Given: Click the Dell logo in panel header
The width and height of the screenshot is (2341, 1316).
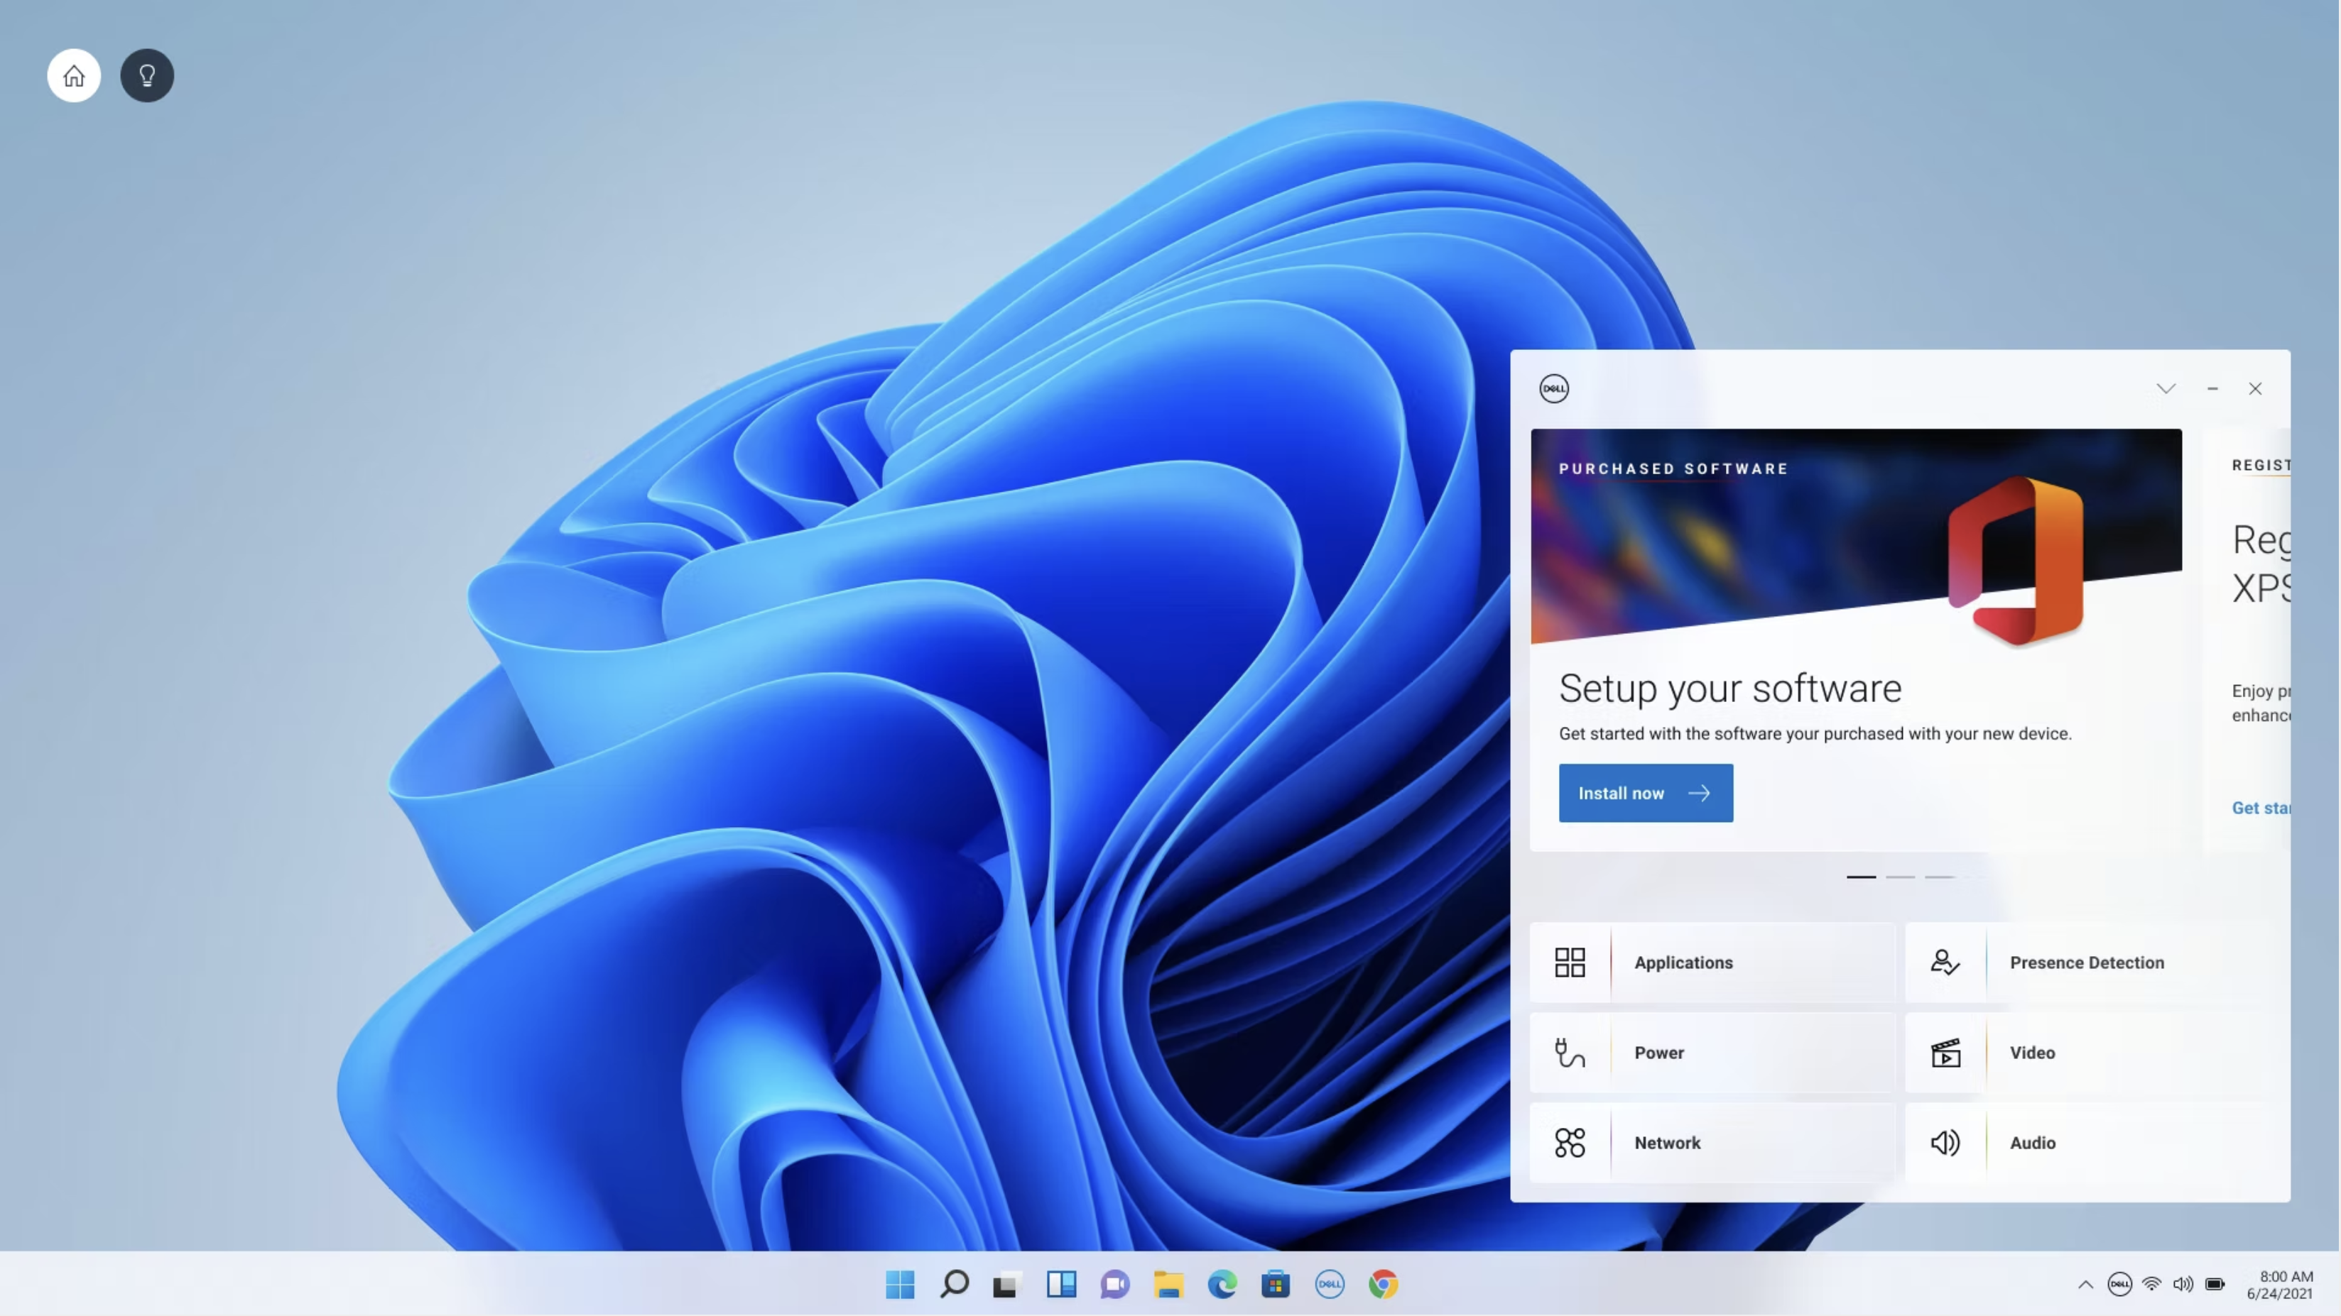Looking at the screenshot, I should coord(1554,389).
